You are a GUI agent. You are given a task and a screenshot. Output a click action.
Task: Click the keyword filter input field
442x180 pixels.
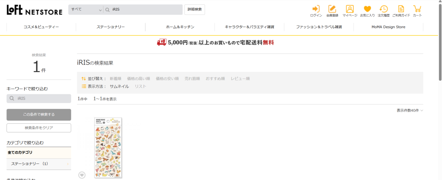pos(39,98)
